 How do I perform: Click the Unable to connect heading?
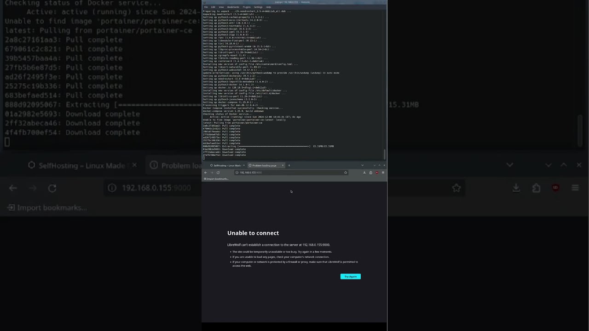(253, 233)
